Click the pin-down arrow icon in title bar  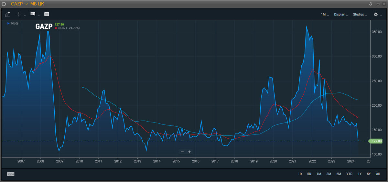371,4
